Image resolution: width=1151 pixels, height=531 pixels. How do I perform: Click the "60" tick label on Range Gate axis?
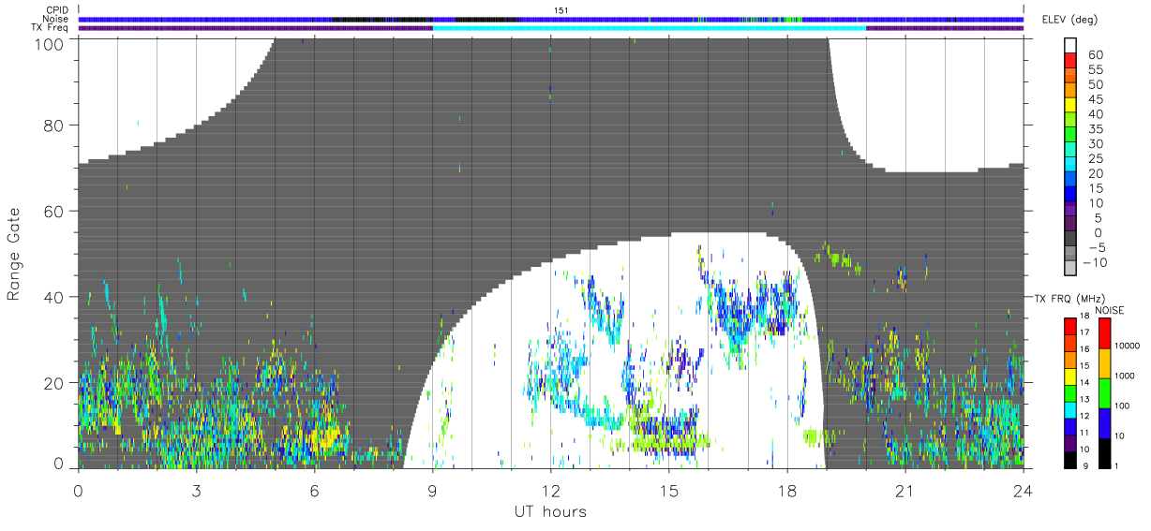tap(53, 211)
